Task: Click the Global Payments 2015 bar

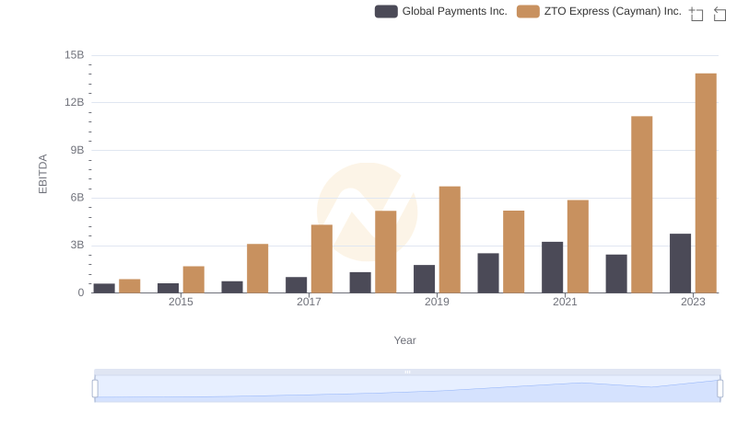Action: pos(169,288)
